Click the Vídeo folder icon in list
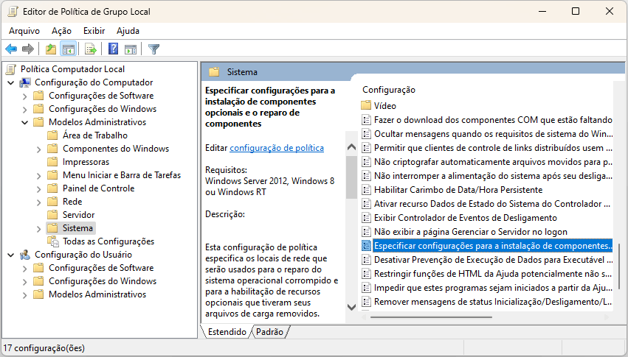 point(366,106)
